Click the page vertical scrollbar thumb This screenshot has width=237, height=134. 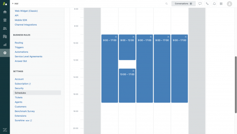(236, 85)
